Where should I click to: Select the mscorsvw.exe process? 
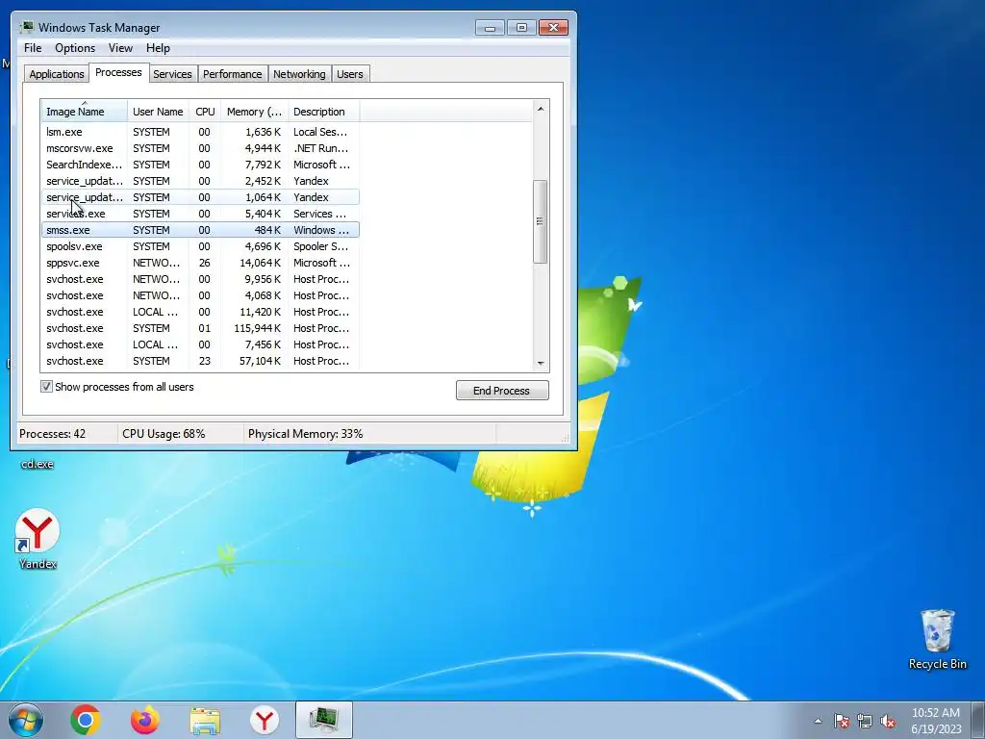tap(200, 148)
